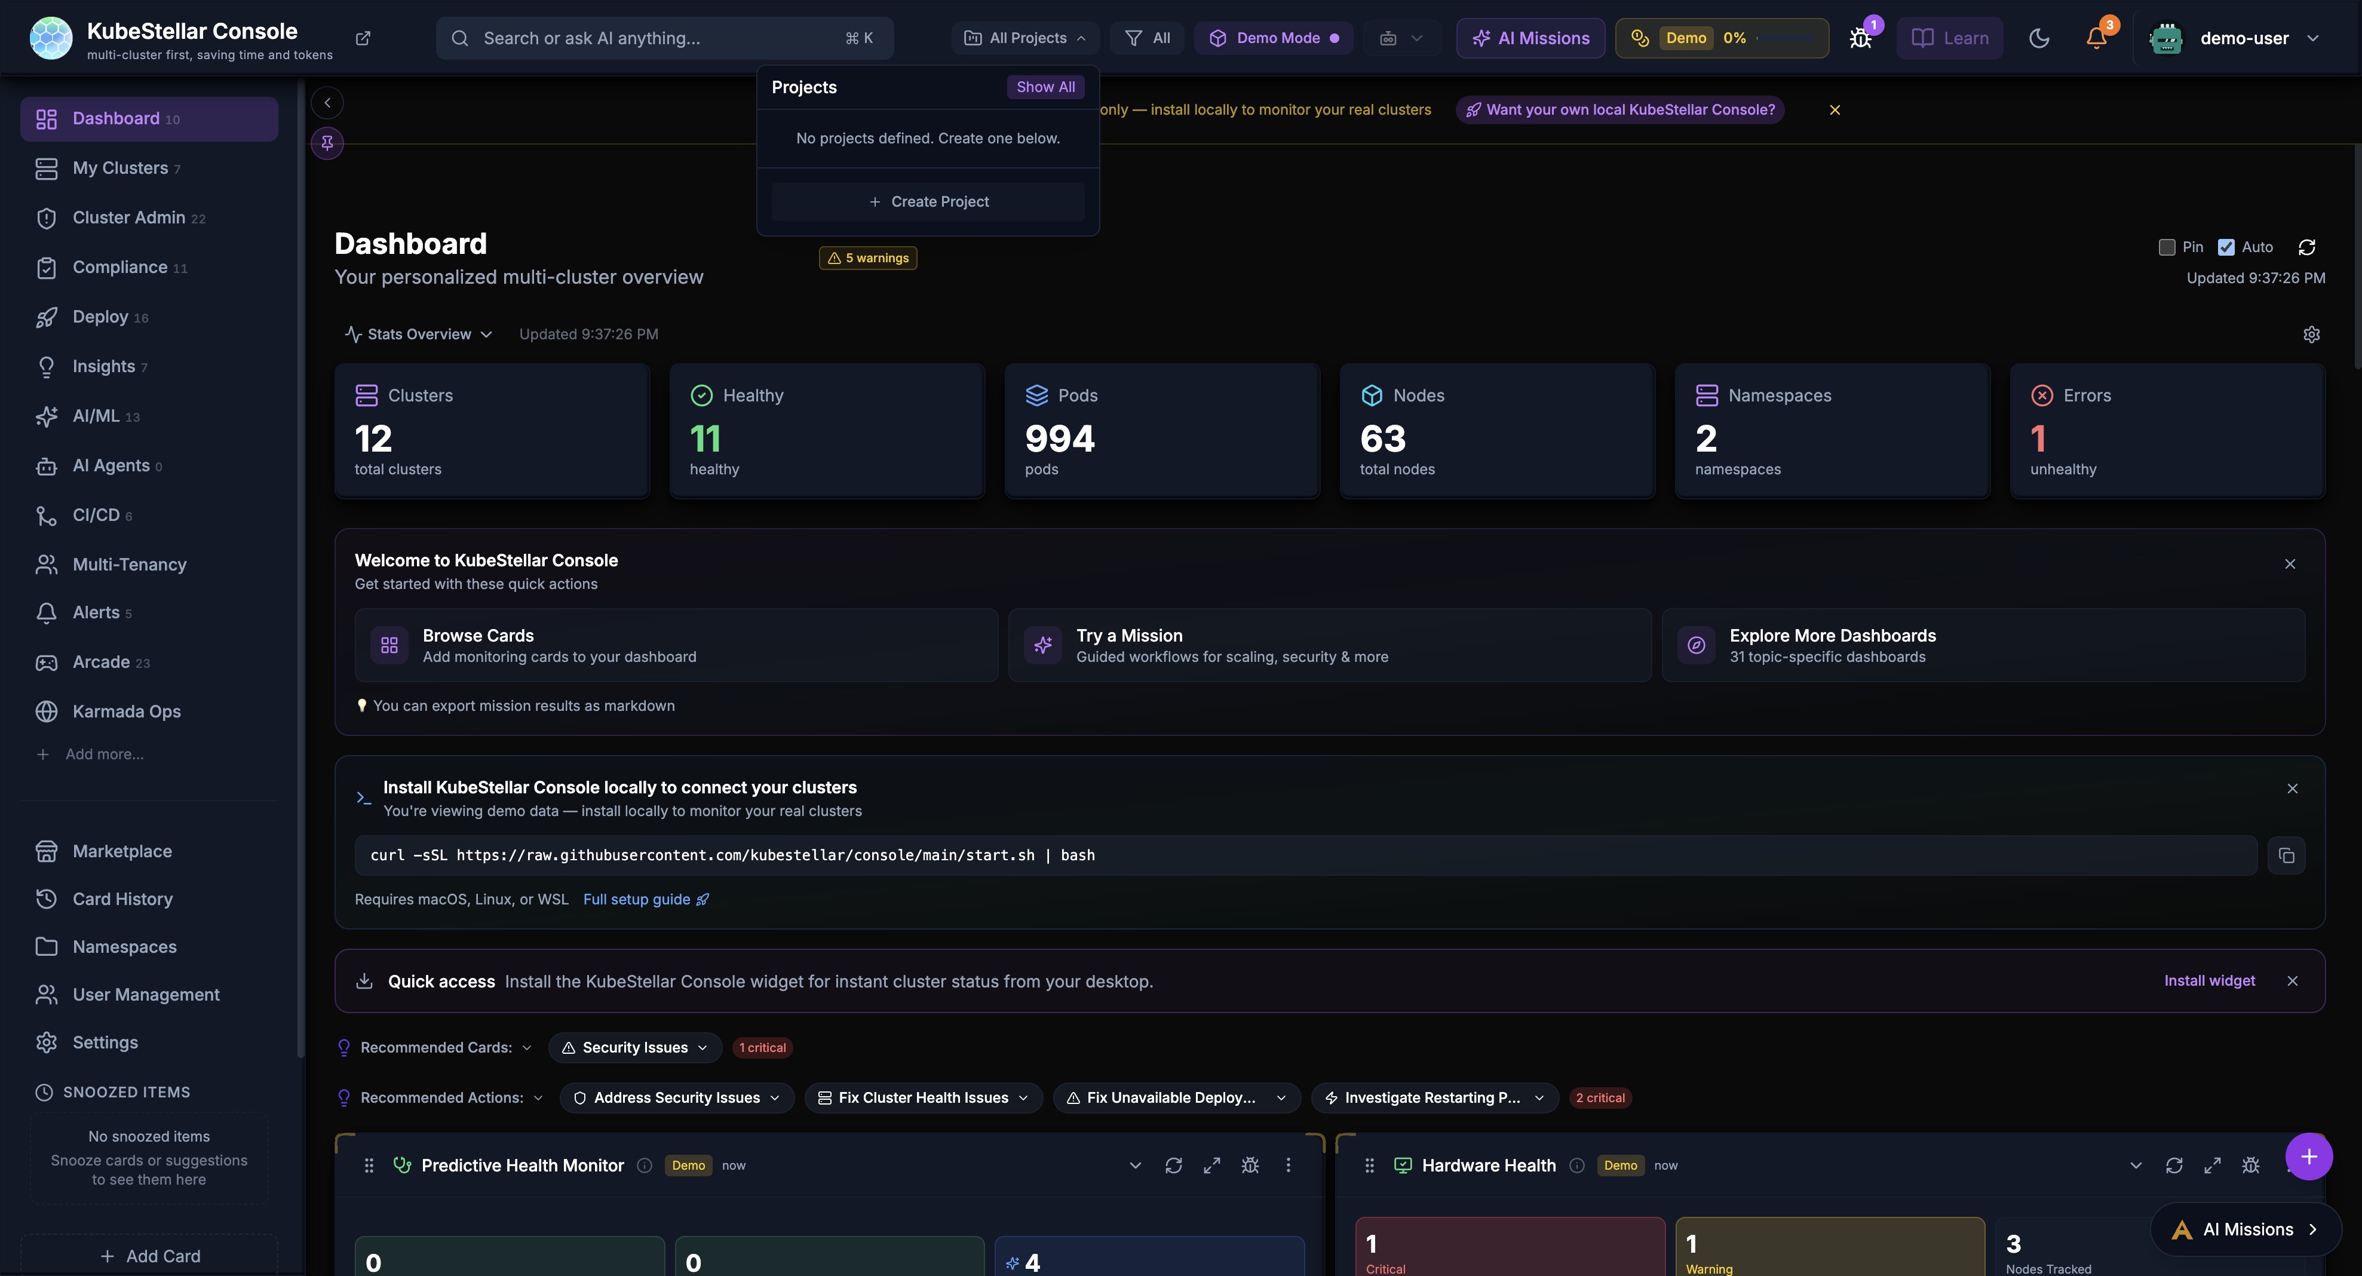The image size is (2362, 1276).
Task: Select Show All in the Projects popup
Action: coord(1045,86)
